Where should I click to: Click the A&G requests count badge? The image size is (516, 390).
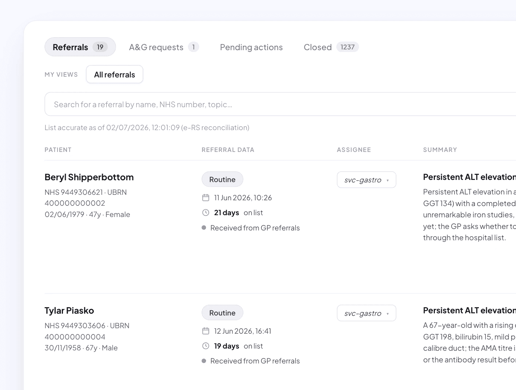193,47
